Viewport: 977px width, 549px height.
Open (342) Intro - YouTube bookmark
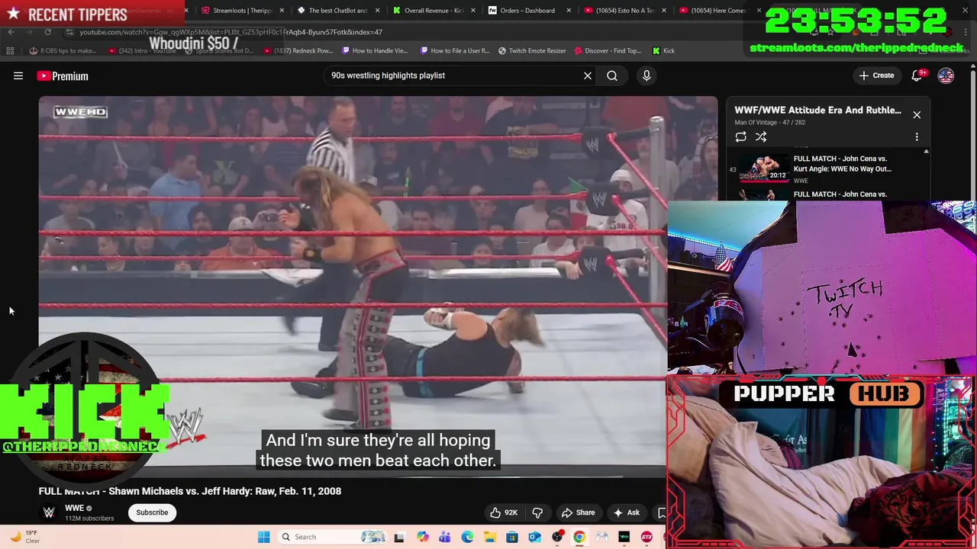pyautogui.click(x=143, y=50)
